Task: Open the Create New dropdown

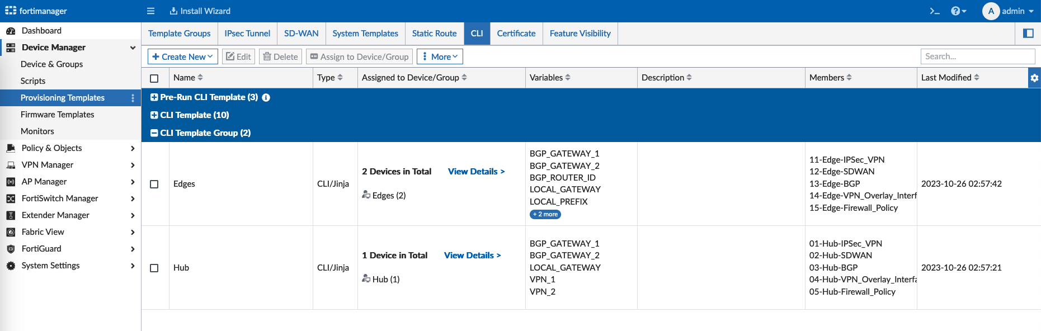Action: pyautogui.click(x=182, y=56)
